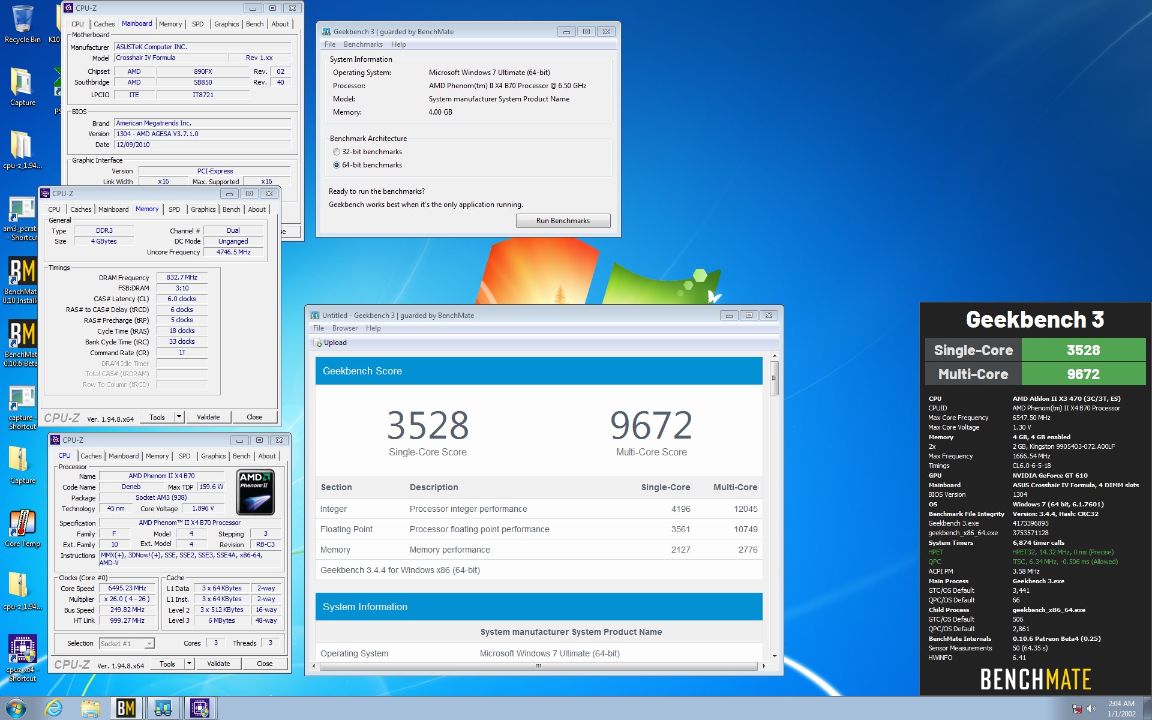
Task: Click the Single-Core score 3528 in BenchMate panel
Action: click(x=1083, y=350)
